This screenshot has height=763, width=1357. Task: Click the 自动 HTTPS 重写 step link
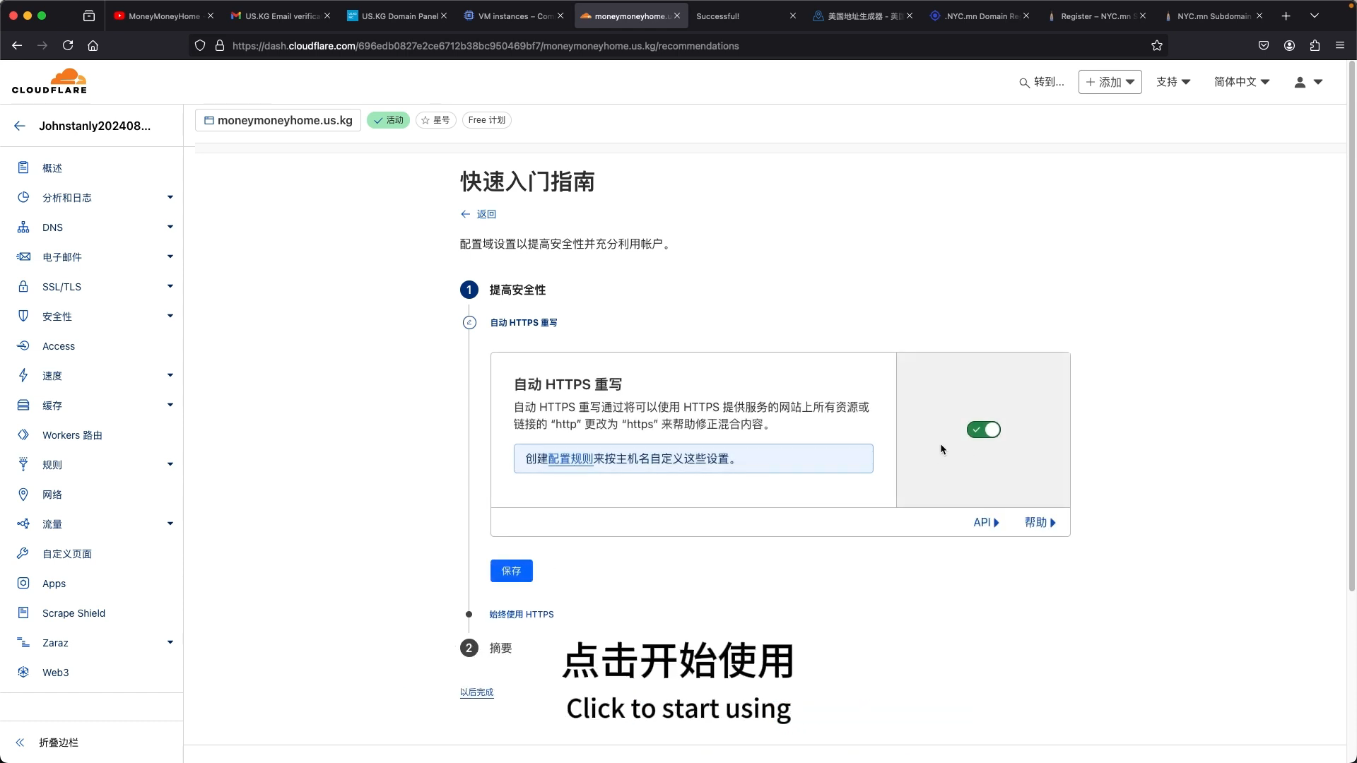tap(523, 323)
